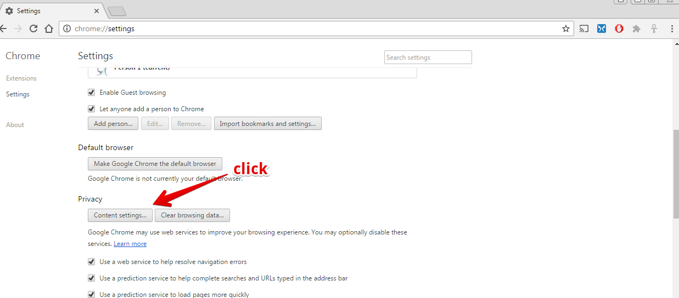This screenshot has height=298, width=679.
Task: Toggle web service for navigation errors checkbox
Action: (x=92, y=262)
